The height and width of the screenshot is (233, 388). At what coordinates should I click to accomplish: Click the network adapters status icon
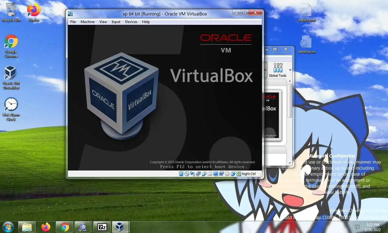tap(198, 174)
